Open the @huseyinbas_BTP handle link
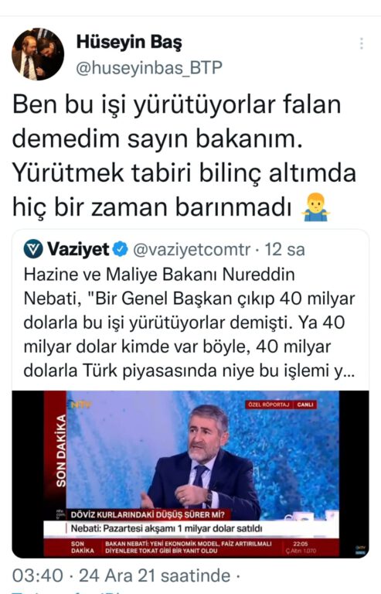This screenshot has height=594, width=381. (148, 68)
